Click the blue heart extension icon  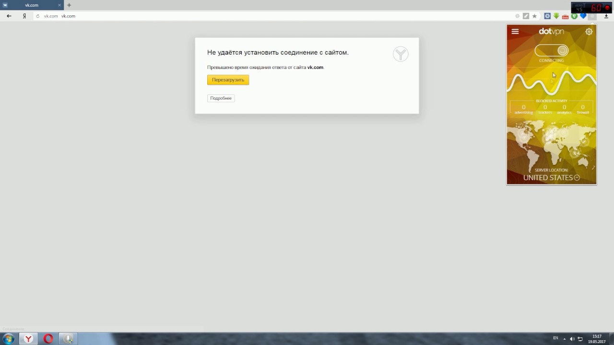pos(583,16)
